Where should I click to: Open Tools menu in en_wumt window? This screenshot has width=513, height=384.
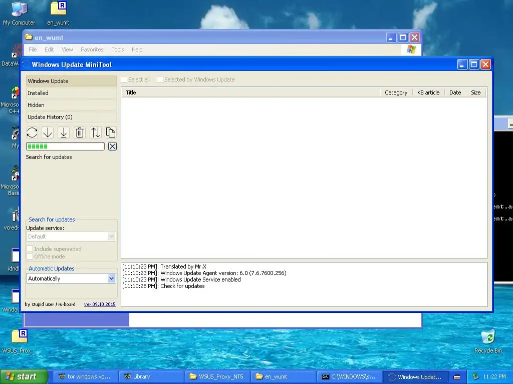117,49
